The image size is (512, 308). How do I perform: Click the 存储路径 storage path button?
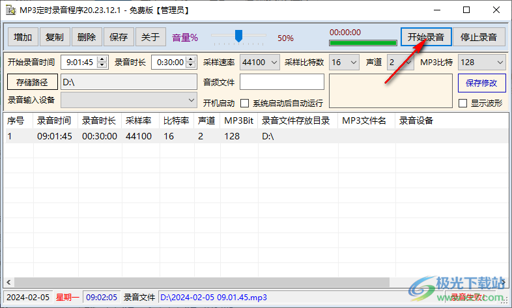(x=33, y=82)
